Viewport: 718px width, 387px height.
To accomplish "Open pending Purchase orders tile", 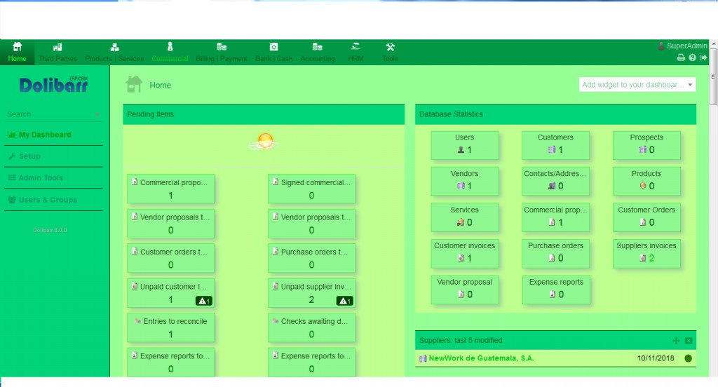I will click(x=311, y=258).
